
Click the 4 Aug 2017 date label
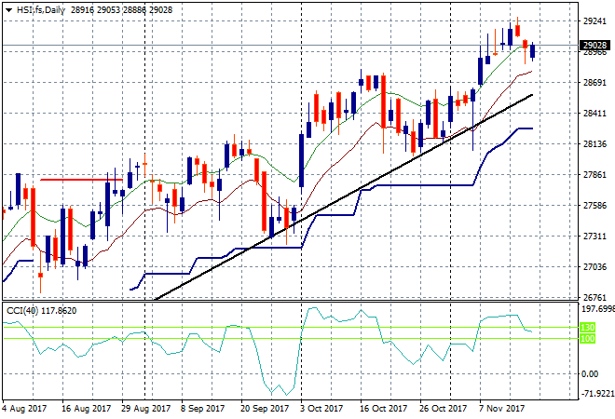coord(24,409)
